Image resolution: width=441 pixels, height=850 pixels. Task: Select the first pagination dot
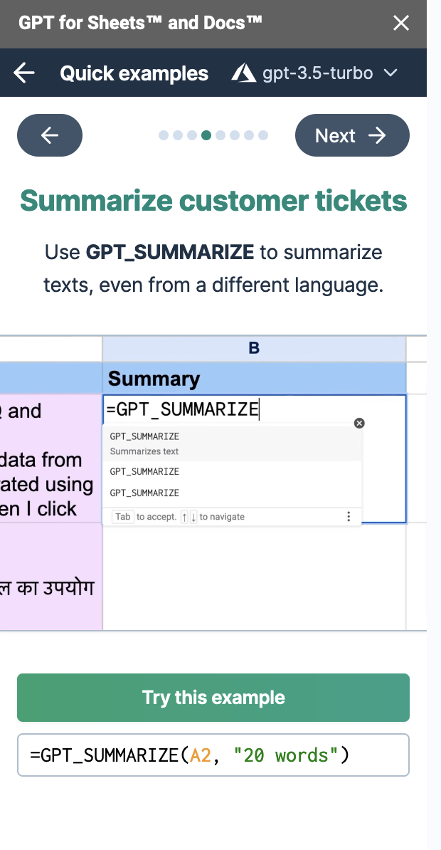[x=164, y=135]
